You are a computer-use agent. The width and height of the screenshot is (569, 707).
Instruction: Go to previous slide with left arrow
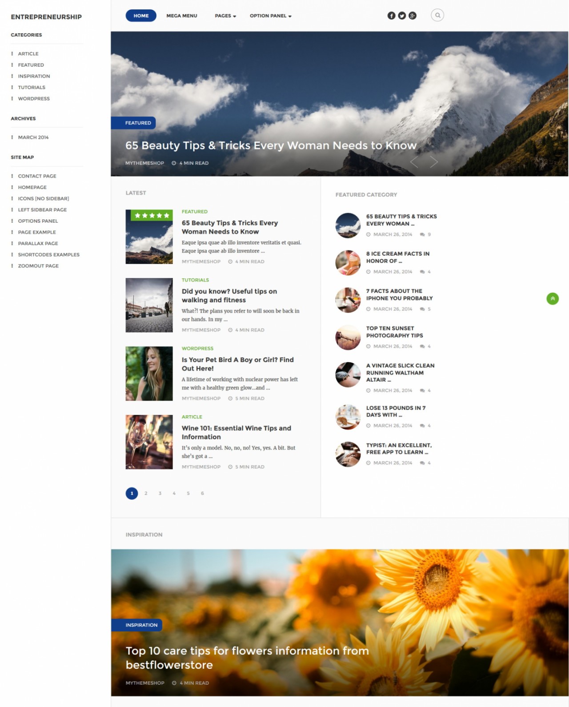click(414, 162)
